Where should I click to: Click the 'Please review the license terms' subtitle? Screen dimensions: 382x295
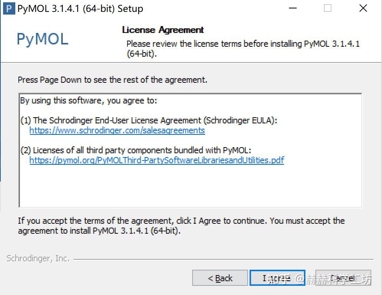(x=243, y=44)
